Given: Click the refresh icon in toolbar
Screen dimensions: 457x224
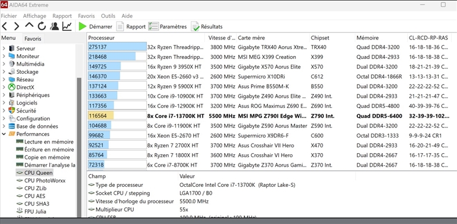Looking at the screenshot, I should [x=42, y=26].
